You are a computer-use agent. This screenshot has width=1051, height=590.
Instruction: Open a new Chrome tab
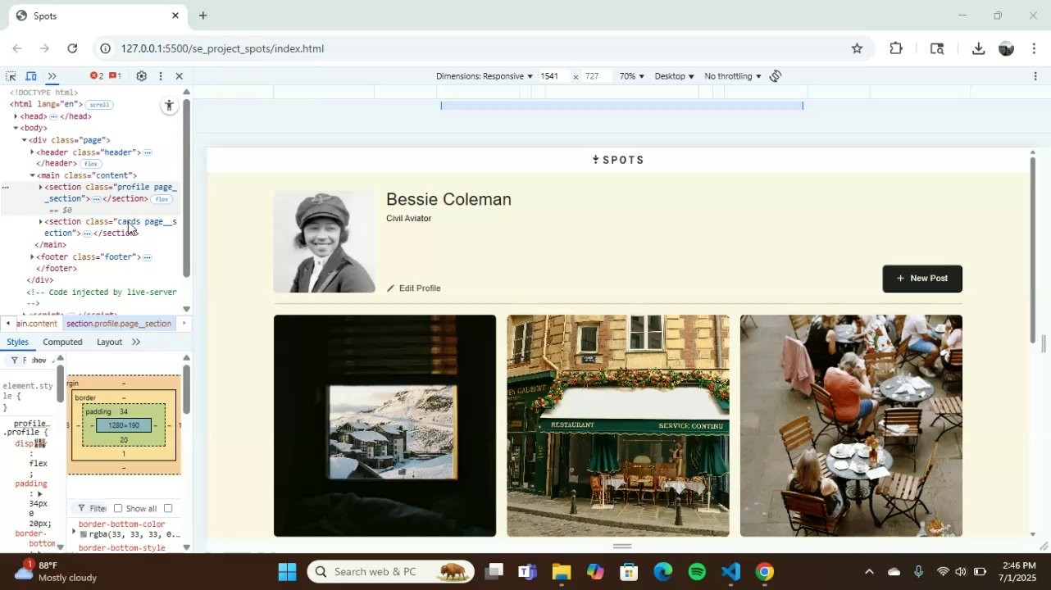pyautogui.click(x=202, y=16)
